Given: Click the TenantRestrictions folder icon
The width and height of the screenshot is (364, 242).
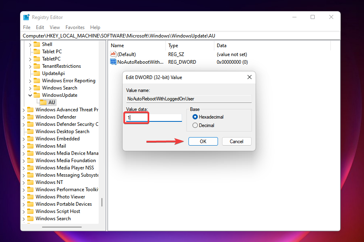Looking at the screenshot, I should point(37,66).
